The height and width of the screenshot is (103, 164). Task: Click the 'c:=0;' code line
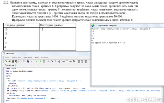tap(8, 76)
